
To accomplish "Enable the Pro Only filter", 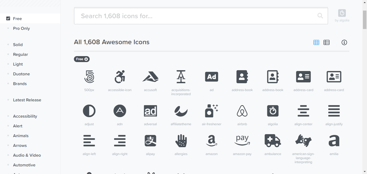I will tap(21, 28).
